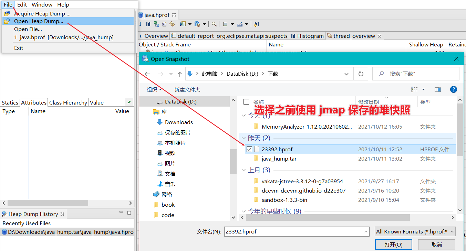Click the 新建文件夹 button
The height and width of the screenshot is (251, 466).
click(187, 89)
